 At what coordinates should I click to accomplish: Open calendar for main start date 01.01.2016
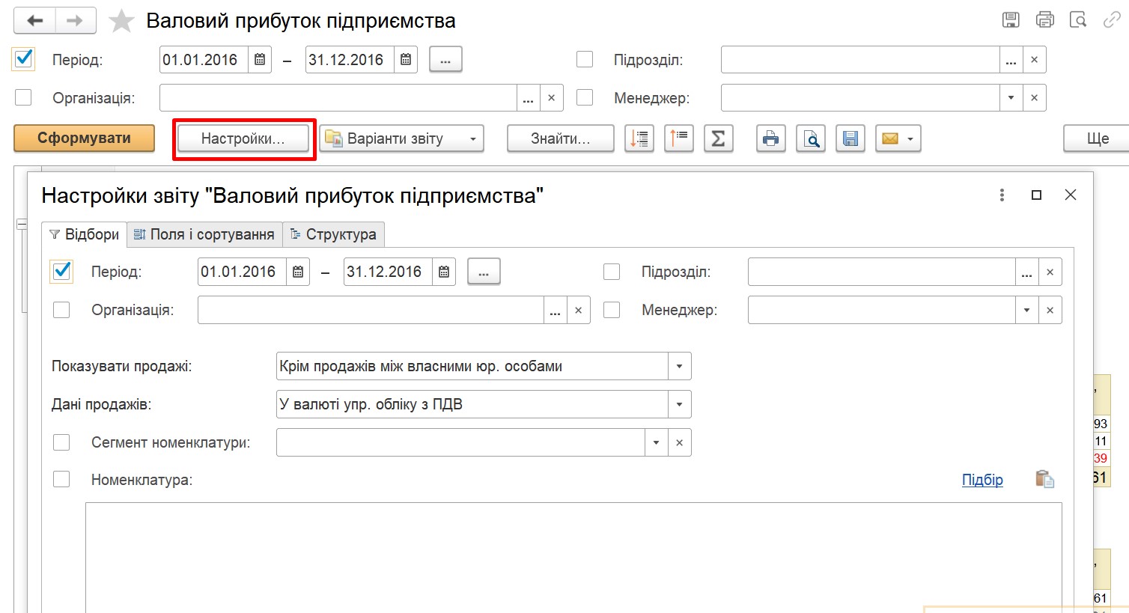click(260, 60)
